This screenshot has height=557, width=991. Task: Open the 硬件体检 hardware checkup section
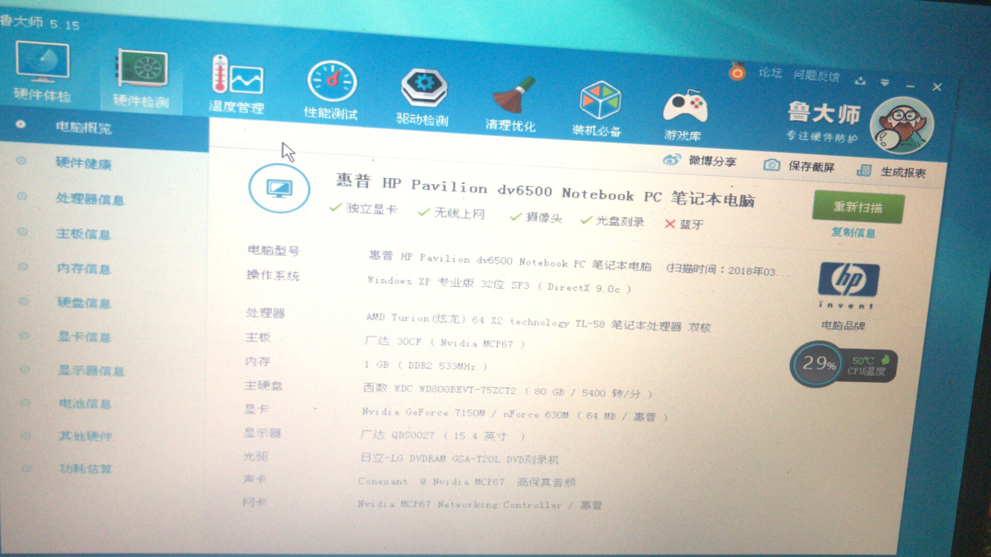pos(42,71)
